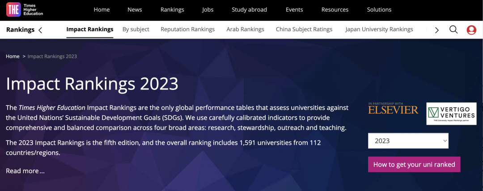Click the Times Higher Education logo
Screen dimensions: 483x191
[x=25, y=9]
